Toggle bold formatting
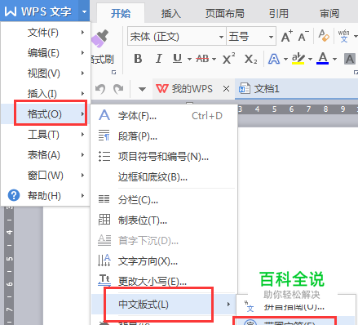The height and width of the screenshot is (325, 358). tap(138, 59)
